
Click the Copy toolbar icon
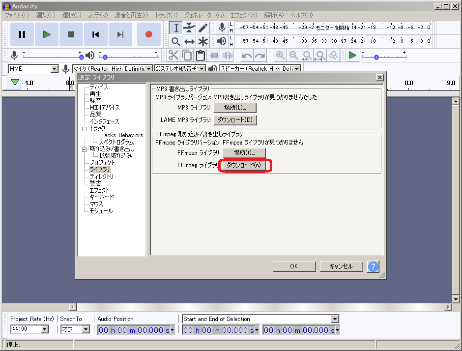(x=187, y=56)
